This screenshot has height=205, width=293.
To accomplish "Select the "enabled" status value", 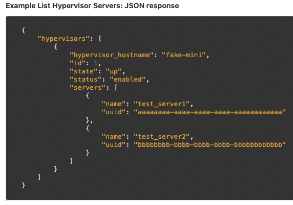I will [x=128, y=80].
